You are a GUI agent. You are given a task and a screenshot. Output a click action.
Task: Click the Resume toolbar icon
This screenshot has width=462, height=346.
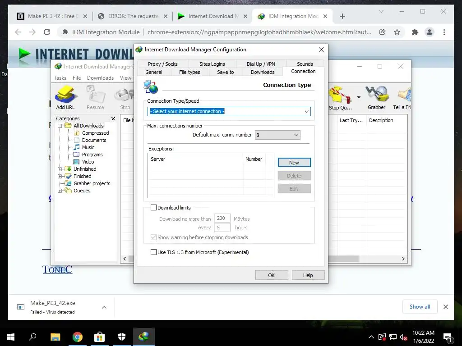95,98
